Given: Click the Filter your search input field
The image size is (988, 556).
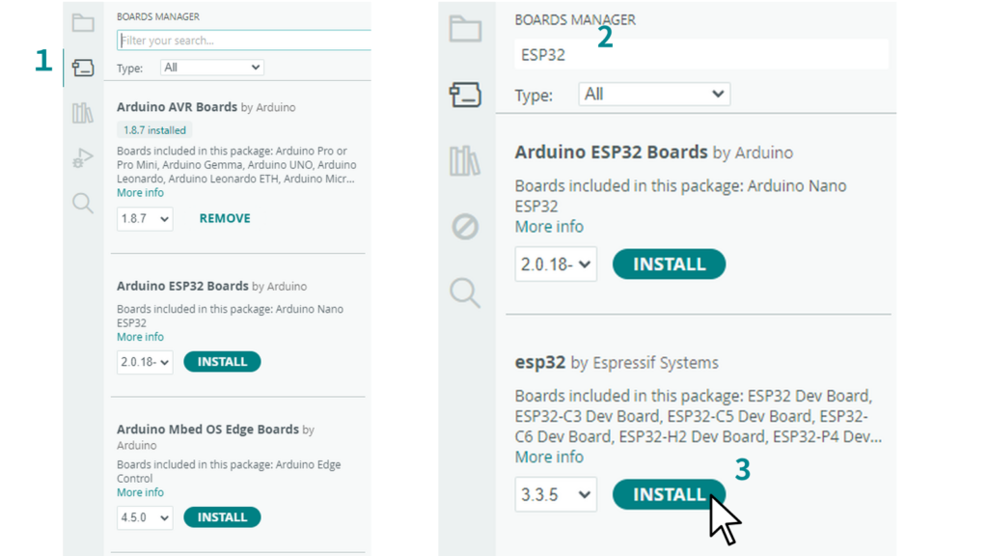Looking at the screenshot, I should point(243,40).
